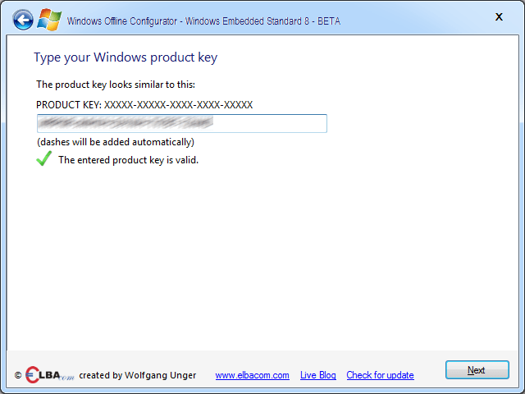
Task: Click 'The entered product key is valid.' text
Action: [x=128, y=160]
